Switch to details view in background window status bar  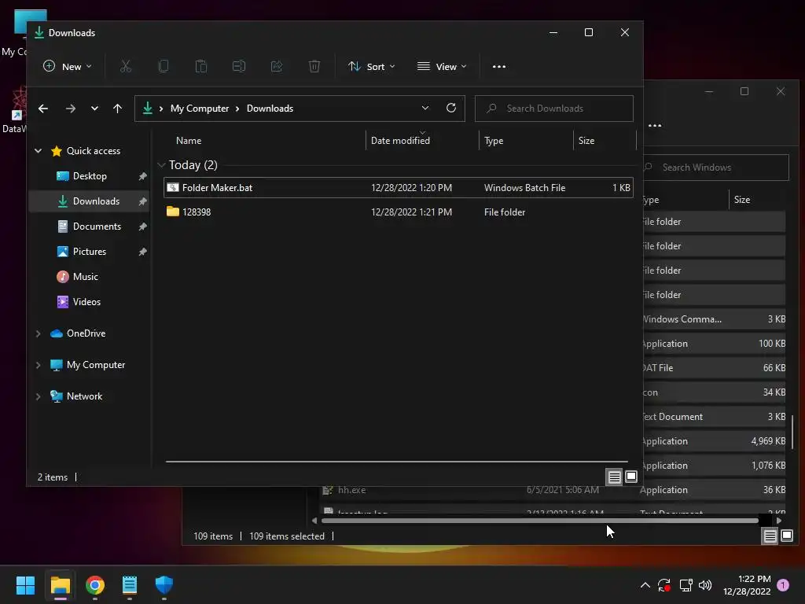click(x=770, y=536)
